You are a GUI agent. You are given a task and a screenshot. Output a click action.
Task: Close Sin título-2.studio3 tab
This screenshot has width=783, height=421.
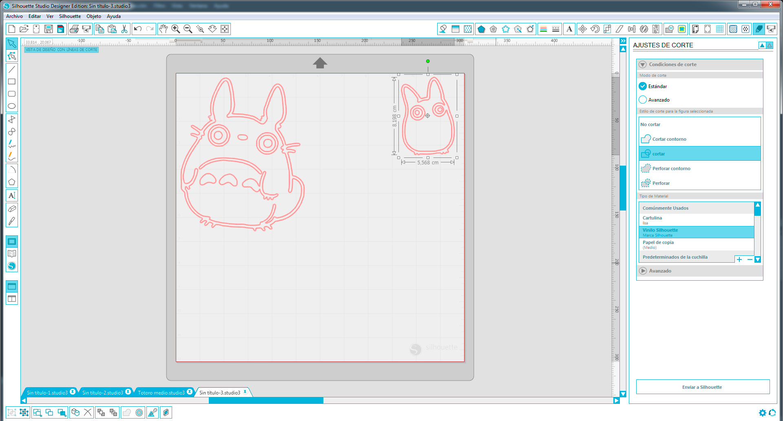click(128, 392)
